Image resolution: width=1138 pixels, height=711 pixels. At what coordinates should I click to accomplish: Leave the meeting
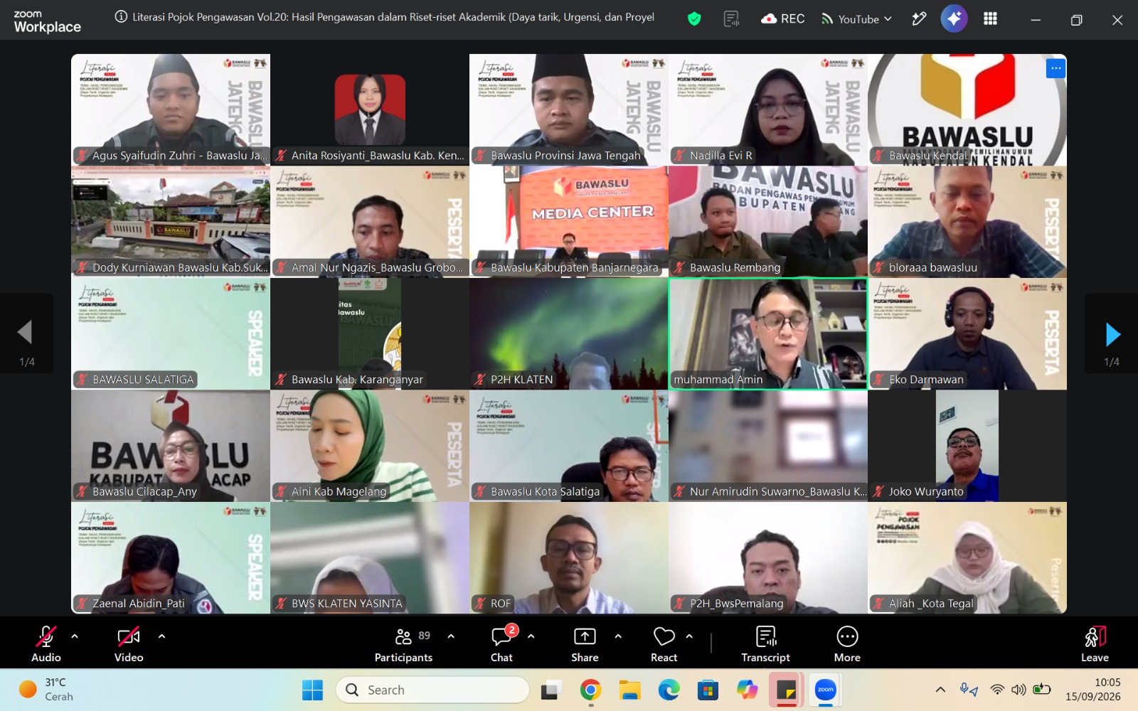(1095, 643)
